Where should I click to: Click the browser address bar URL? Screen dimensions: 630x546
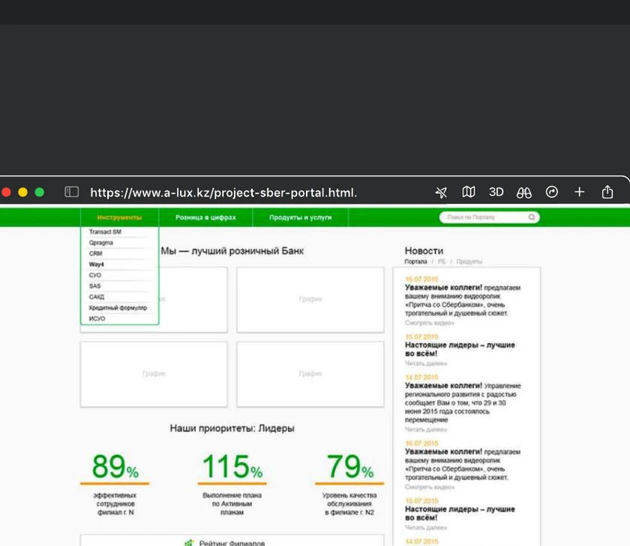coord(223,192)
